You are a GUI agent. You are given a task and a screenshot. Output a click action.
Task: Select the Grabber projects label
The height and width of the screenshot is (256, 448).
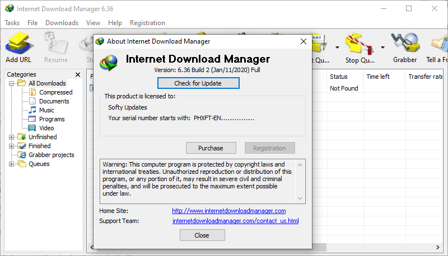[x=52, y=155]
